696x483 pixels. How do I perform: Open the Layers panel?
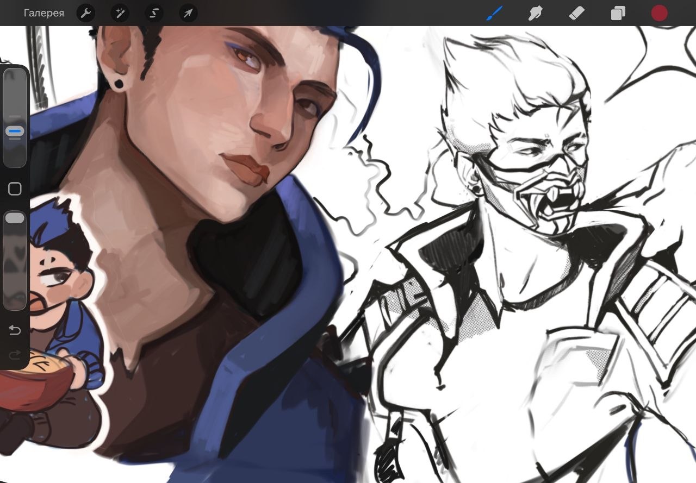pyautogui.click(x=618, y=13)
